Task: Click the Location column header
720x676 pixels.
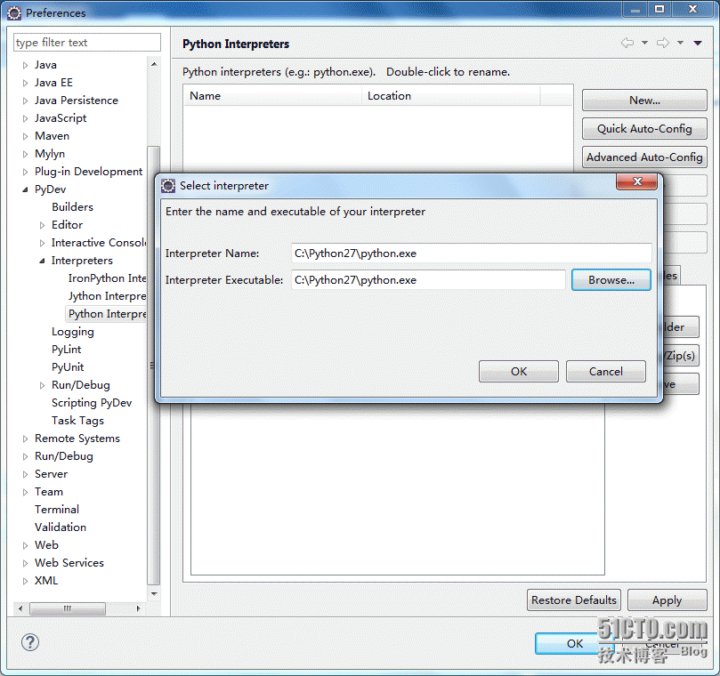Action: tap(450, 96)
